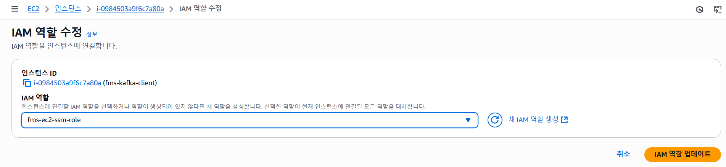Click the IAM 역할 수정 breadcrumb item
The image size is (726, 167).
coord(200,8)
